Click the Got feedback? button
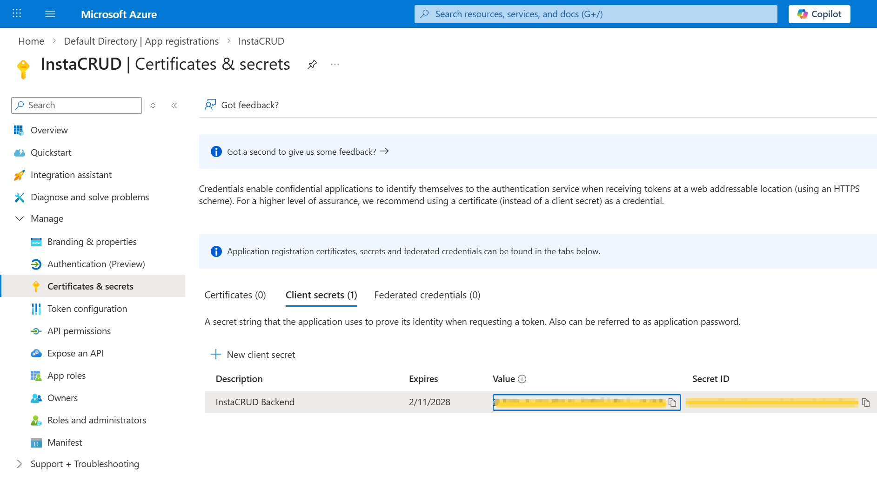 point(242,105)
